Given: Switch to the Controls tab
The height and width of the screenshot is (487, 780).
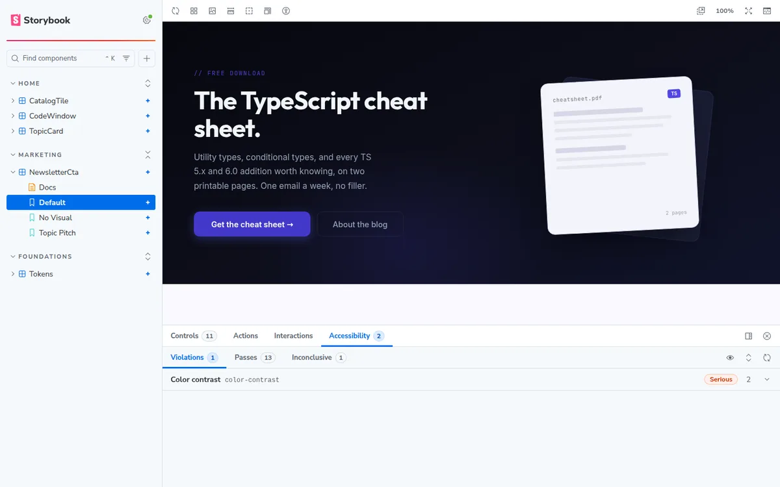Looking at the screenshot, I should pyautogui.click(x=192, y=336).
